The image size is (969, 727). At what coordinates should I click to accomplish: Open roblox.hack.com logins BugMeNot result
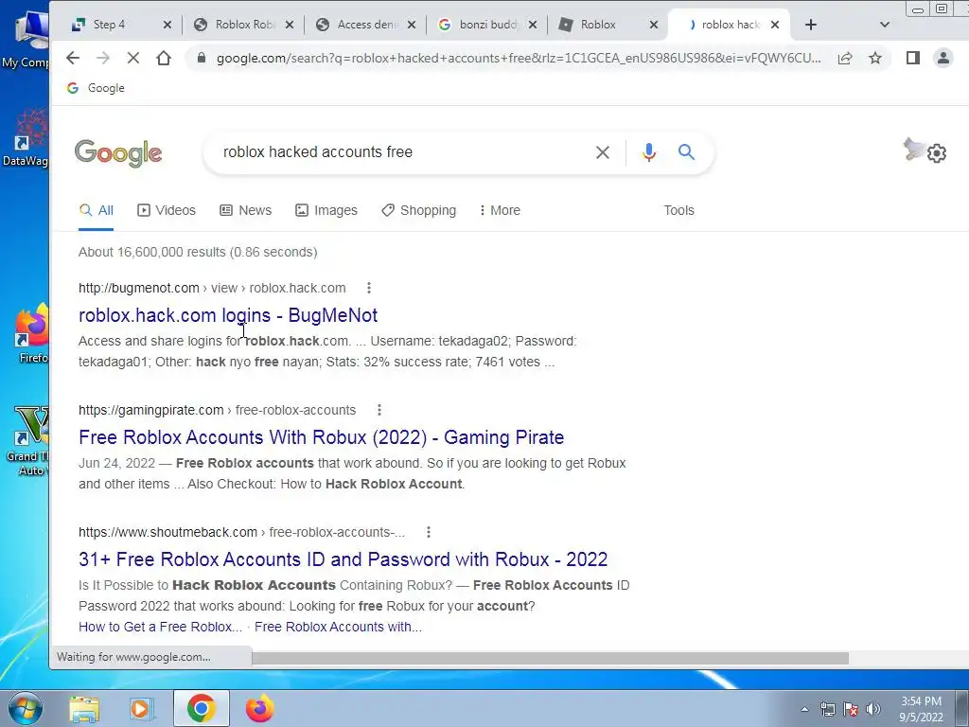pyautogui.click(x=228, y=315)
